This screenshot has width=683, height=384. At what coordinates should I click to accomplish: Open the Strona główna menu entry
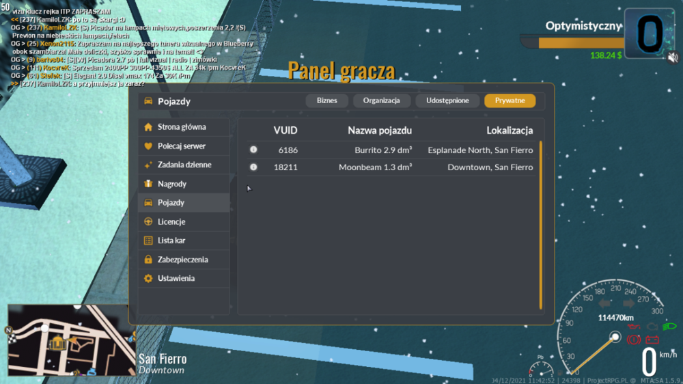[184, 127]
